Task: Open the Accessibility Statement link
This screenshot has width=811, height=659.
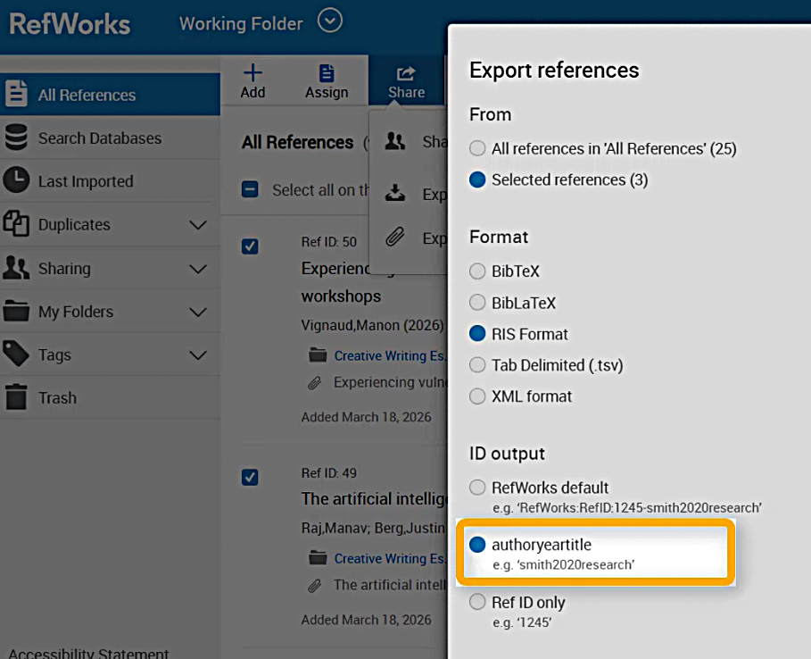Action: click(88, 653)
